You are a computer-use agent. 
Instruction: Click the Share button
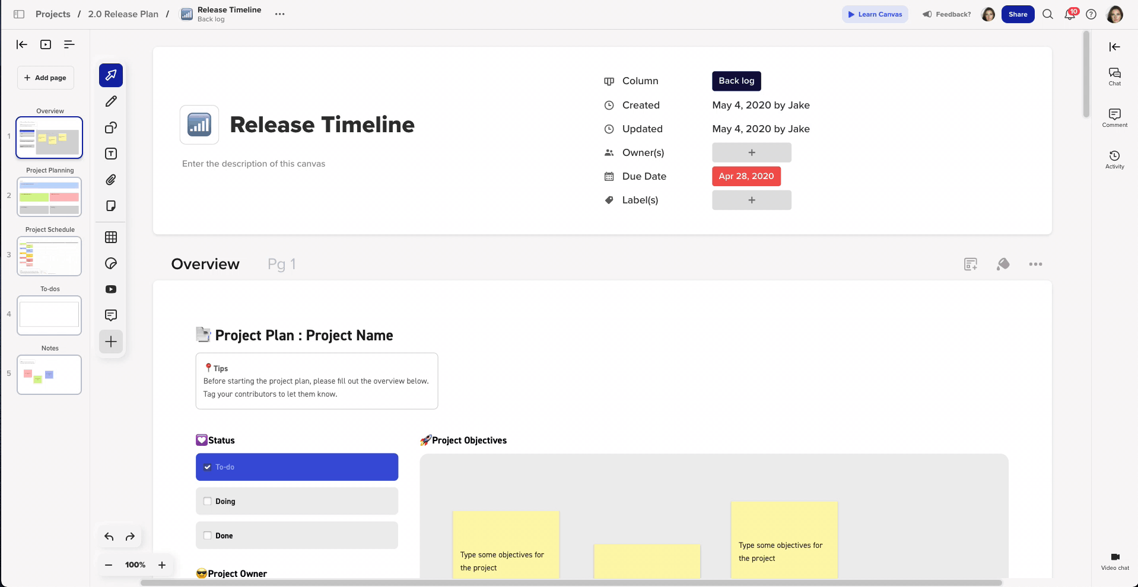1017,14
